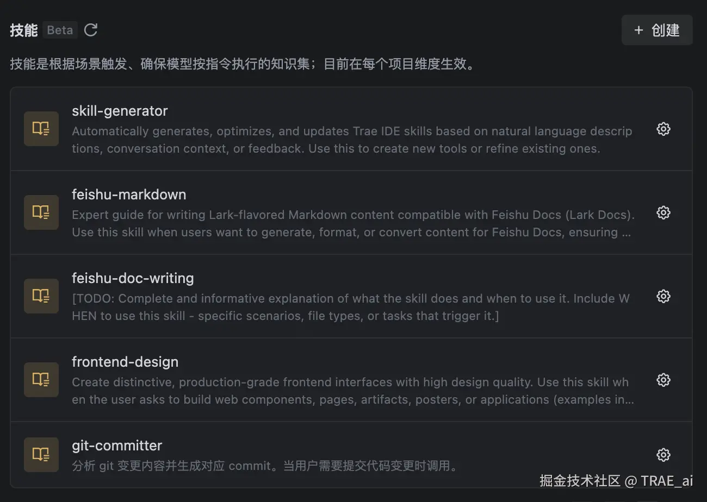This screenshot has height=502, width=707.
Task: Open settings gear for feishu-doc-writing
Action: pyautogui.click(x=663, y=296)
